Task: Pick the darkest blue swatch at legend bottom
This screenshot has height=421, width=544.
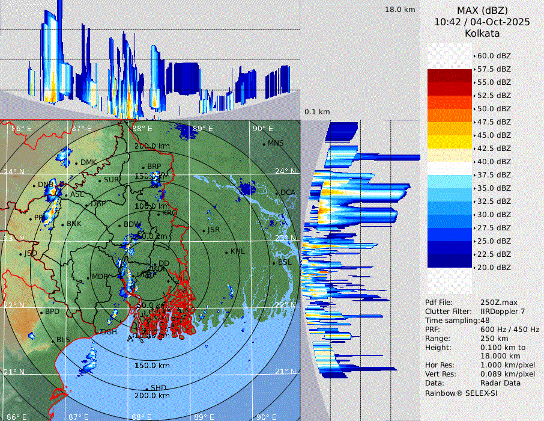Action: coord(449,261)
